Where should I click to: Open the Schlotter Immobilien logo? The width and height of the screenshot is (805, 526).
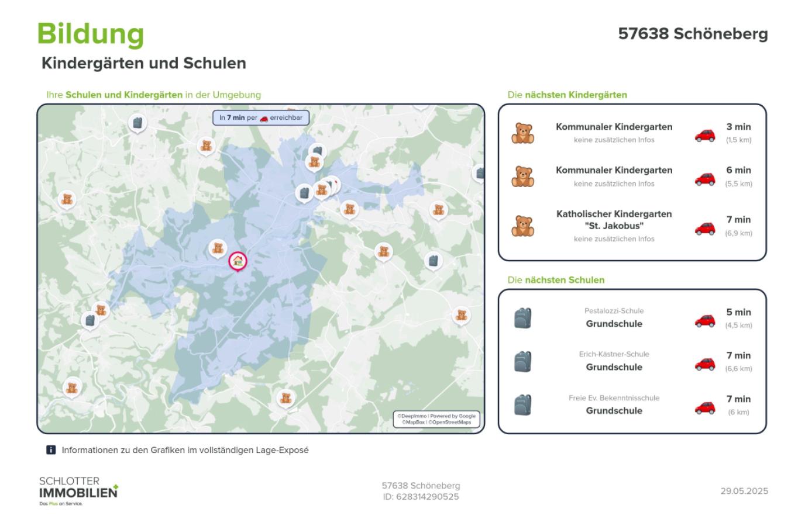click(x=78, y=491)
